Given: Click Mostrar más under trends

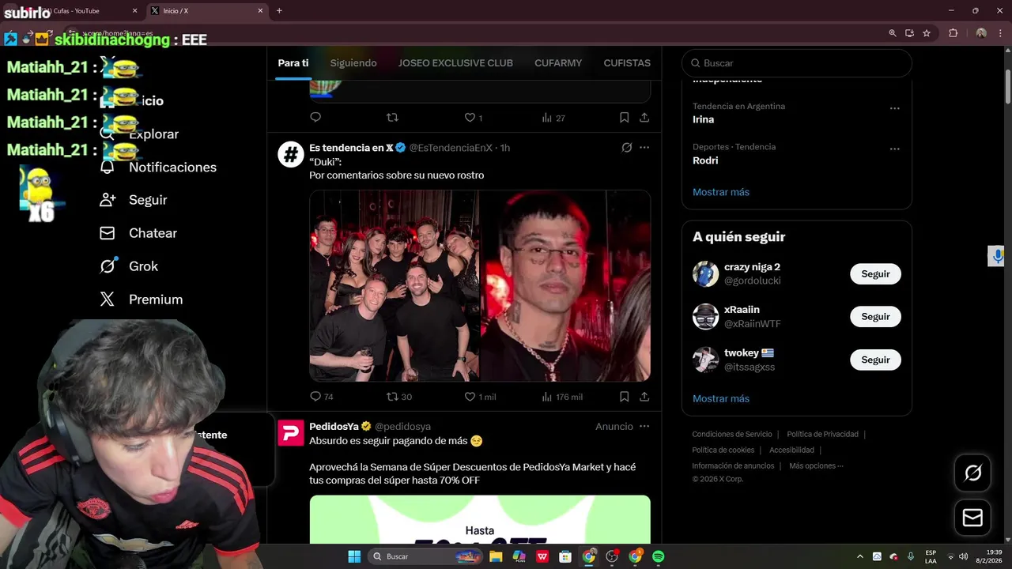Looking at the screenshot, I should click(x=721, y=192).
